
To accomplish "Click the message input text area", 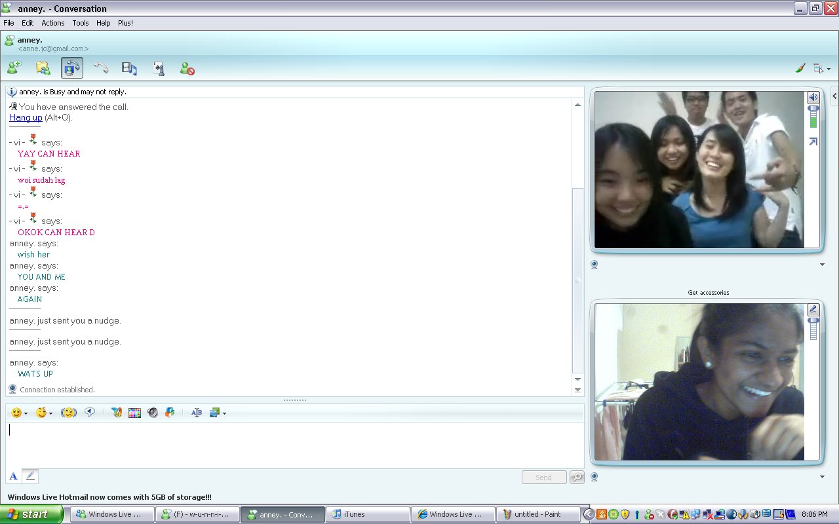I will point(294,445).
